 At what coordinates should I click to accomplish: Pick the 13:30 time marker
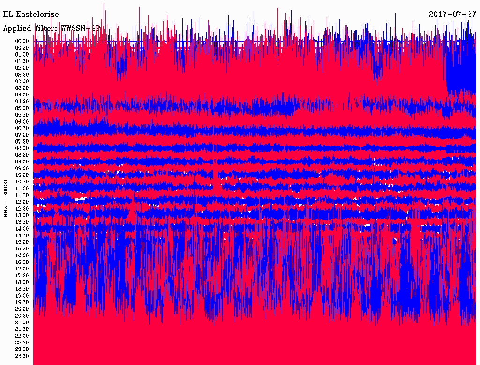pyautogui.click(x=22, y=222)
